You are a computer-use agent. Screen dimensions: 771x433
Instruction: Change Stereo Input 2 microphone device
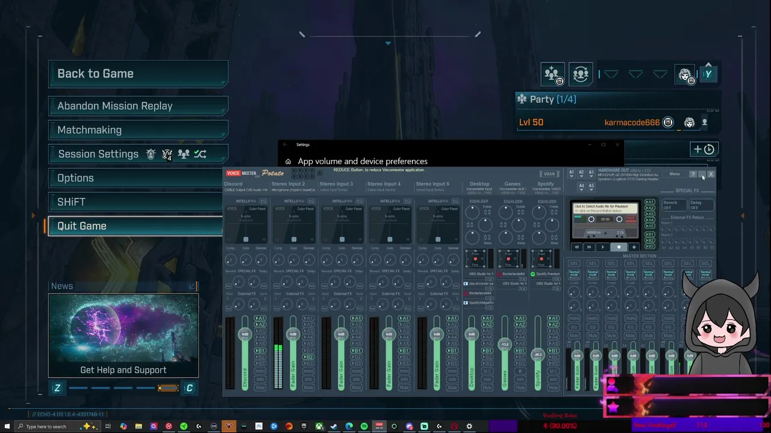tap(293, 190)
